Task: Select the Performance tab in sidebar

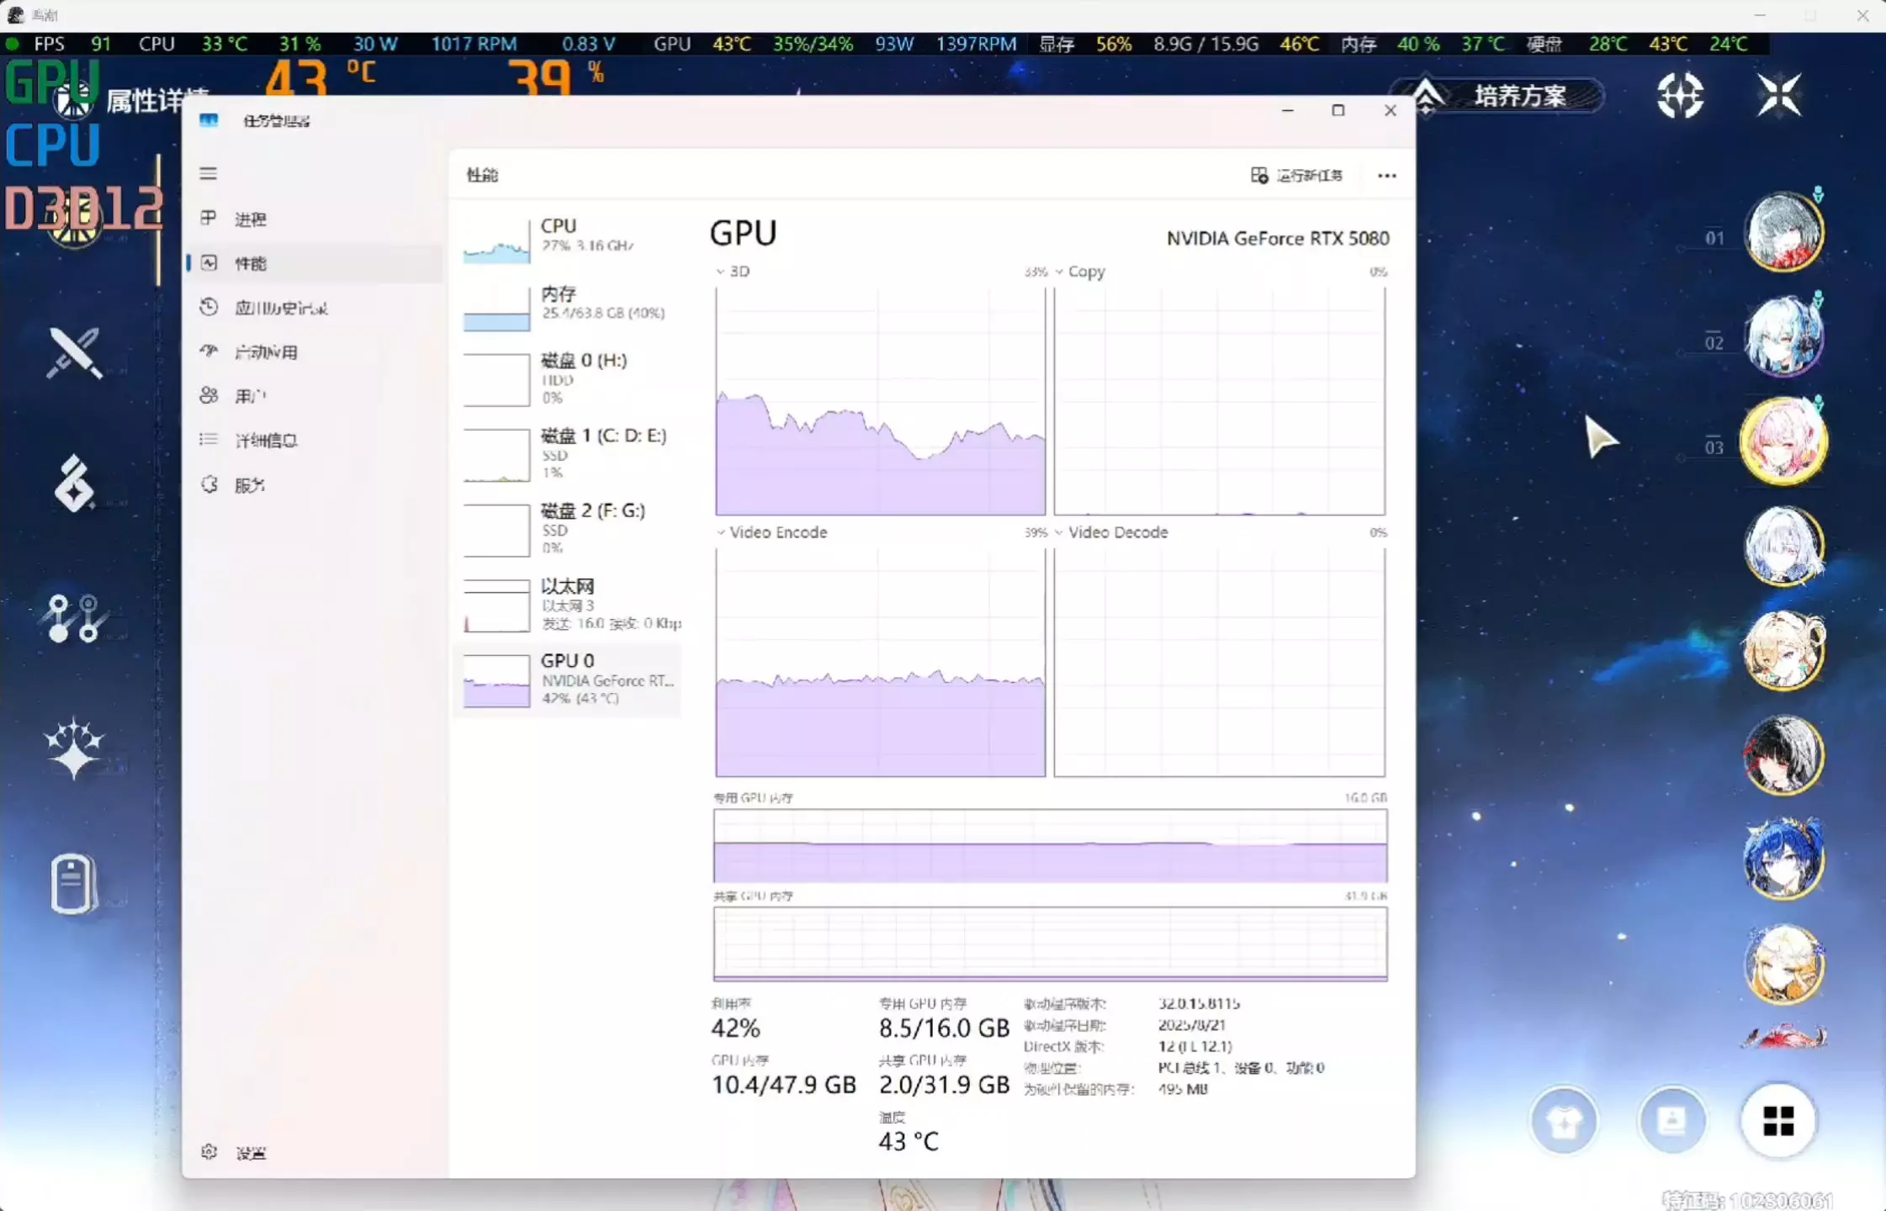Action: [x=250, y=263]
